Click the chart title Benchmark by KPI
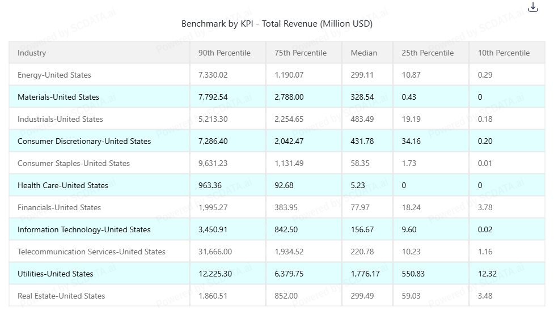Image resolution: width=554 pixels, height=315 pixels. [x=277, y=24]
